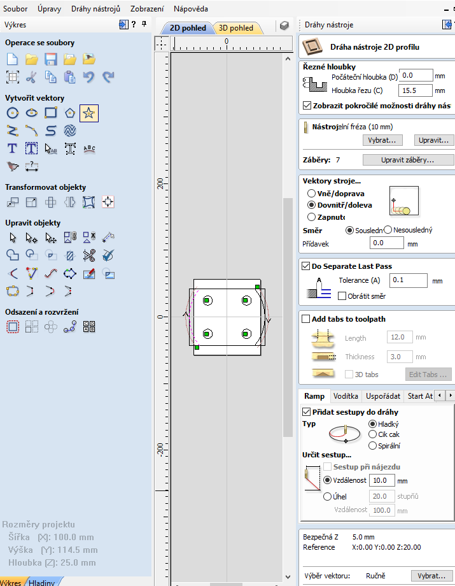This screenshot has height=586, width=455.
Task: Open the Dráhy nástrojů menu
Action: tap(95, 9)
